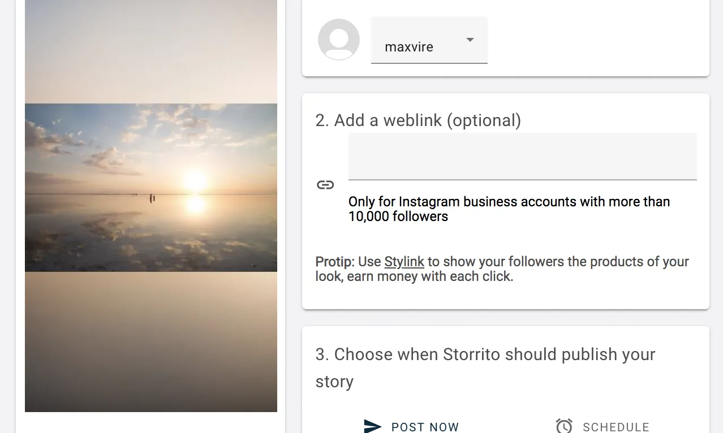Click the people silhouettes on the horizon

point(152,198)
